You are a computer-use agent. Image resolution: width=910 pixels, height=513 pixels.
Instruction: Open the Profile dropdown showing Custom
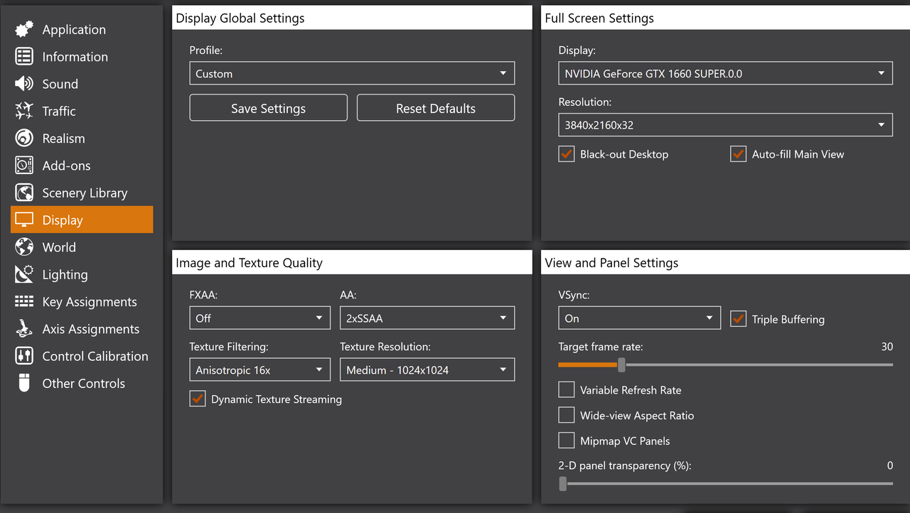coord(352,73)
